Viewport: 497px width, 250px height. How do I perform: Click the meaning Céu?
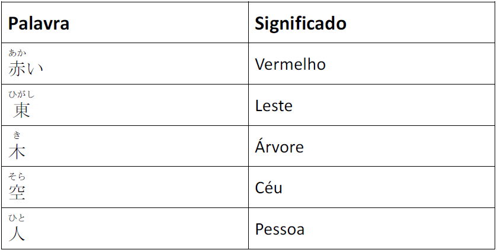pos(268,188)
